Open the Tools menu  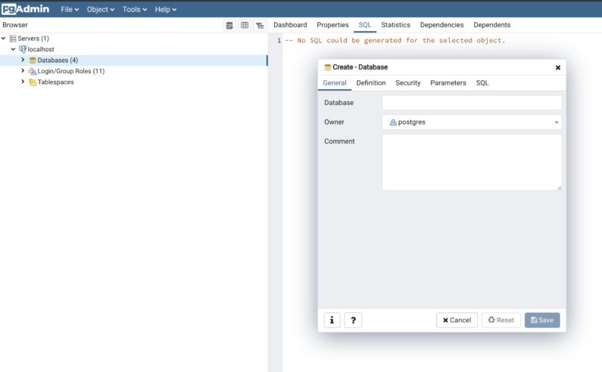point(135,9)
